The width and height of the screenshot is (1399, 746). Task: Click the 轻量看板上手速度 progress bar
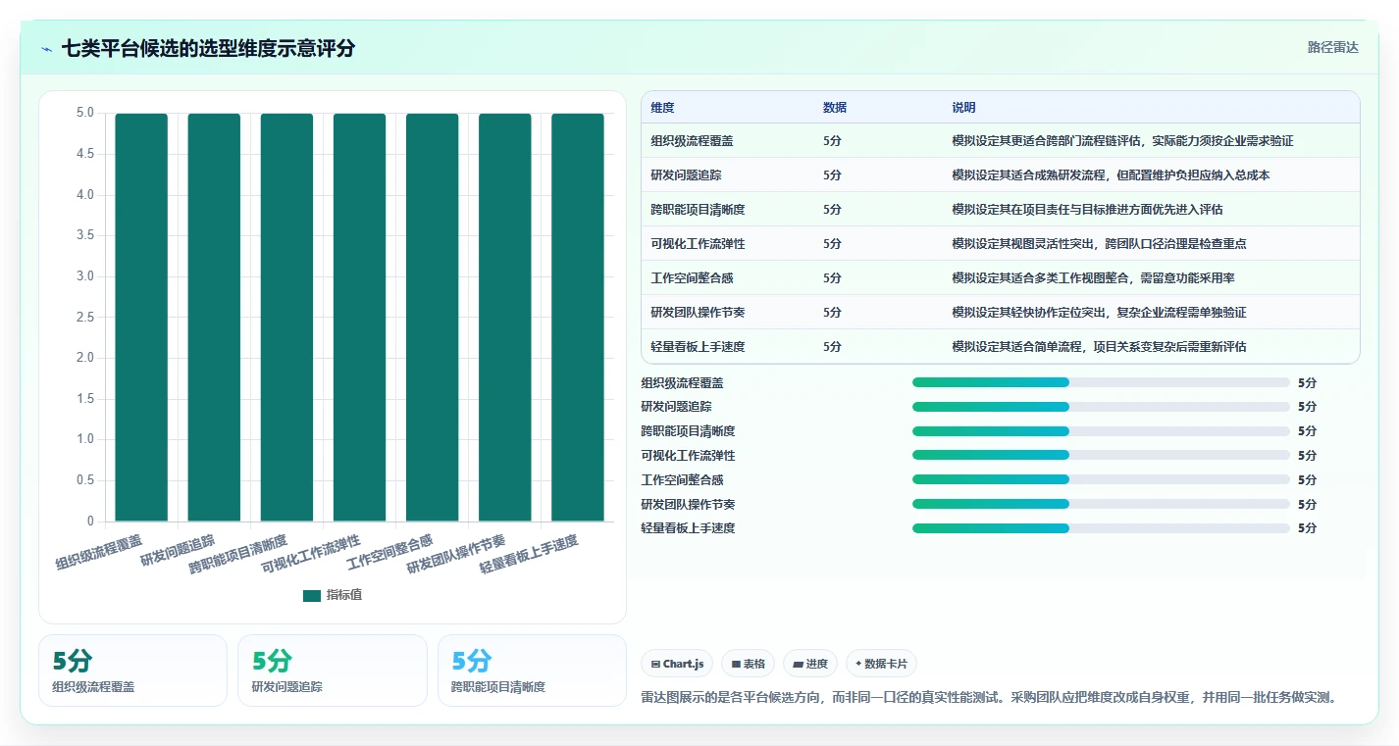click(x=1101, y=528)
